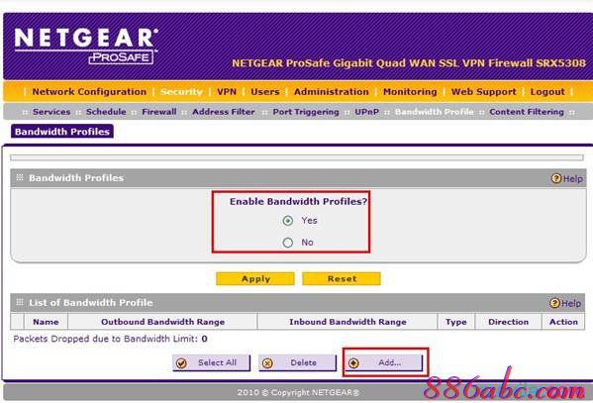
Task: Open Help for Bandwidth Profiles section
Action: point(567,178)
